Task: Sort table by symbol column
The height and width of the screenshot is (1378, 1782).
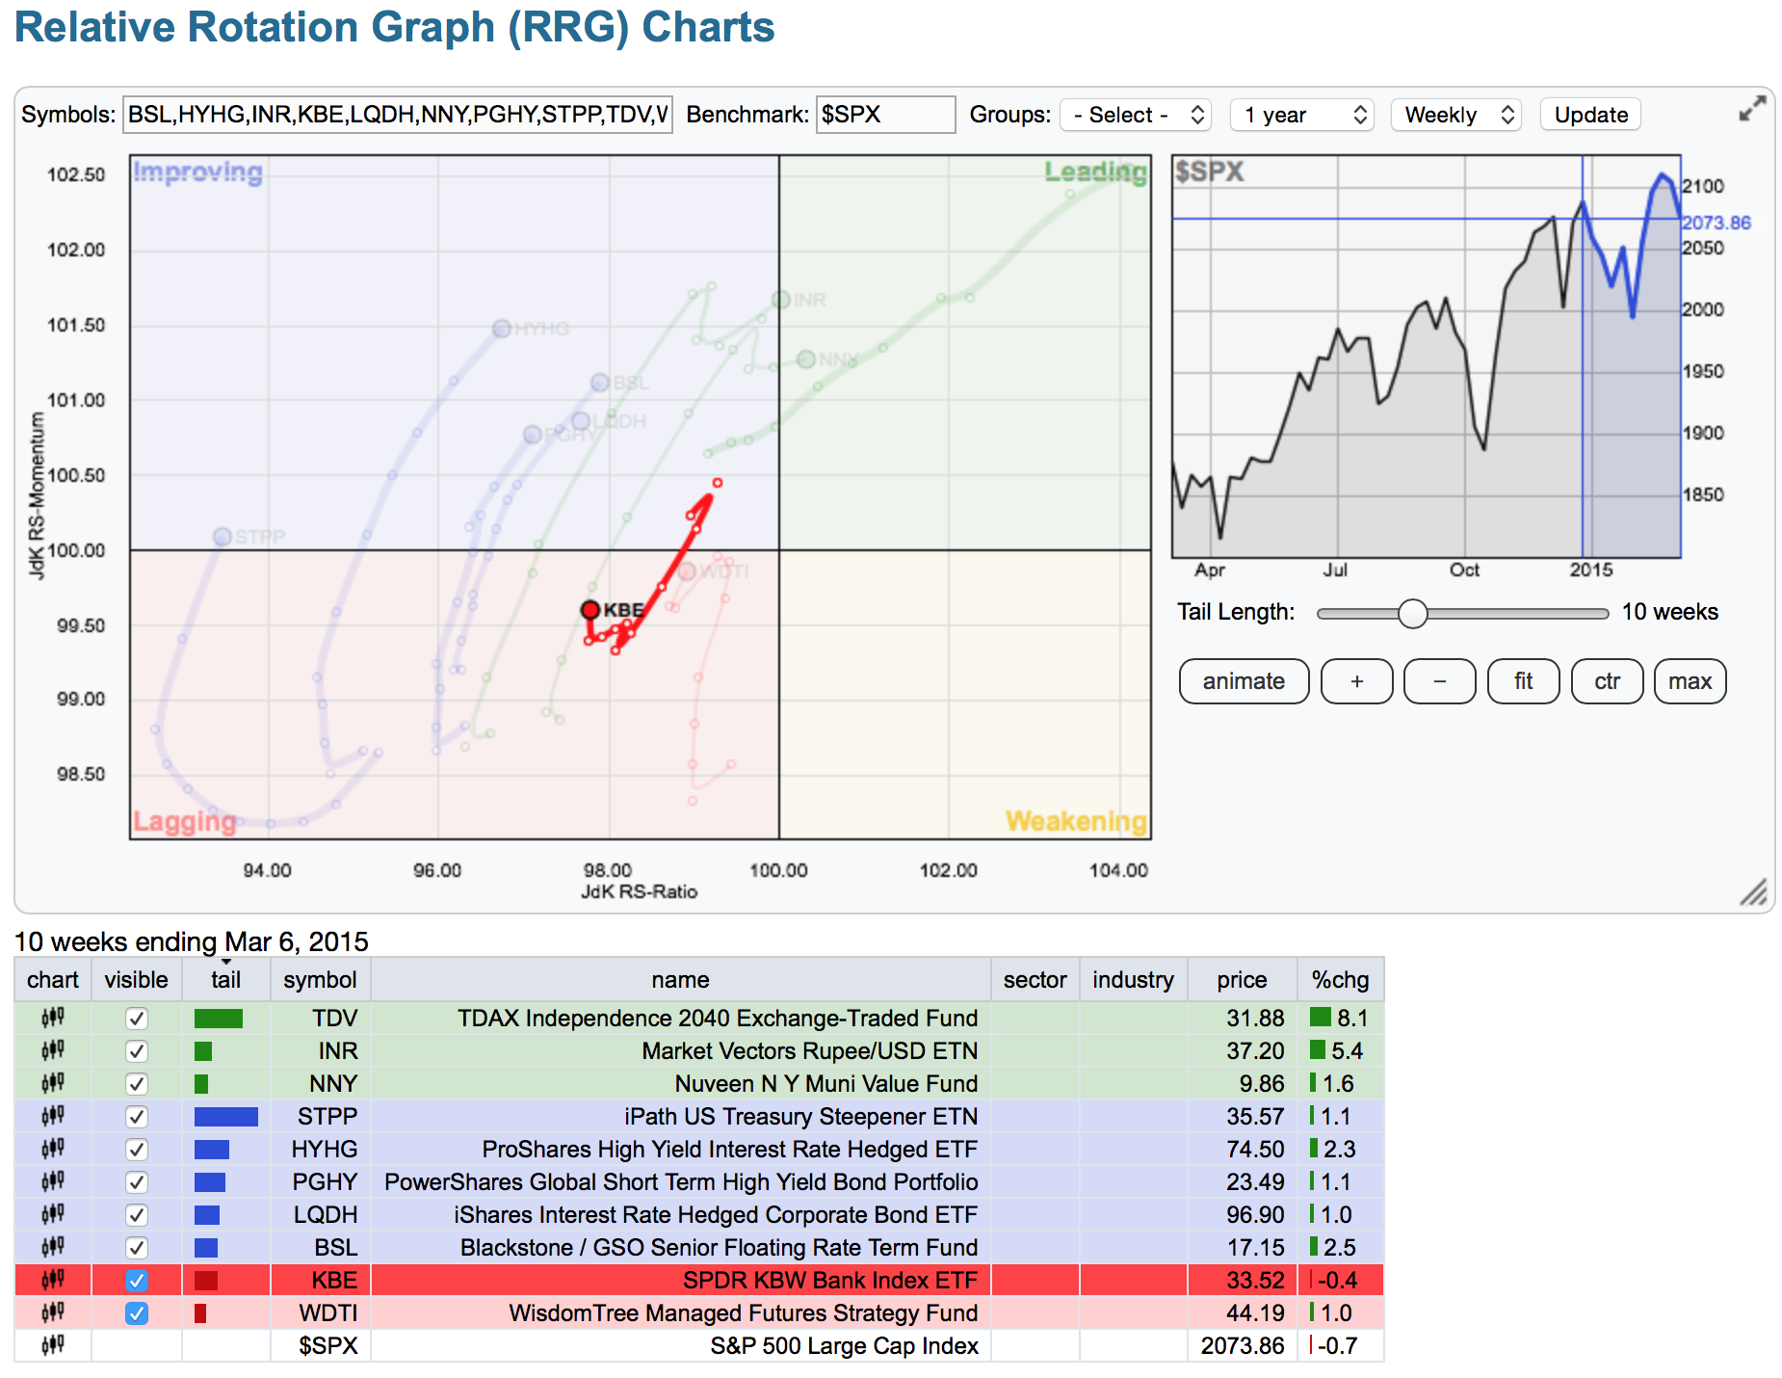Action: (321, 980)
